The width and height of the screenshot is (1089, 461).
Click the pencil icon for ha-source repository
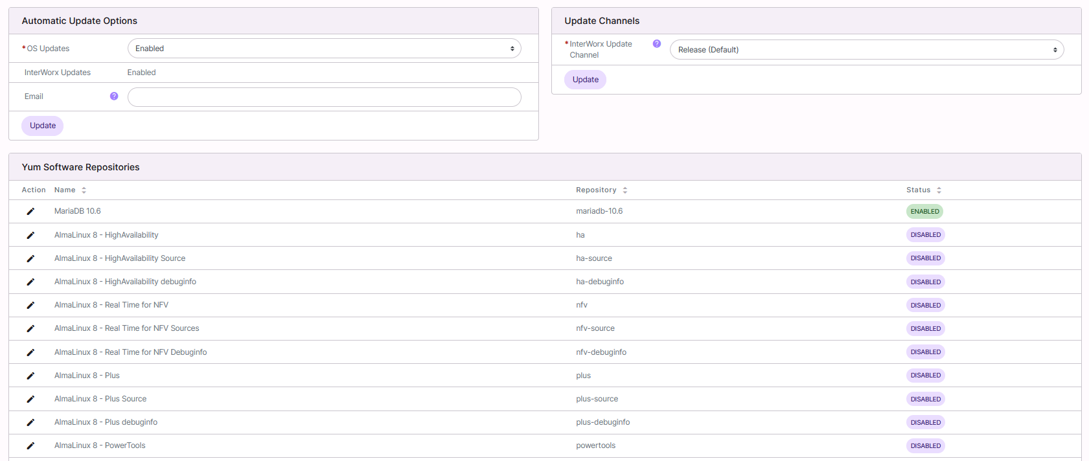coord(30,258)
